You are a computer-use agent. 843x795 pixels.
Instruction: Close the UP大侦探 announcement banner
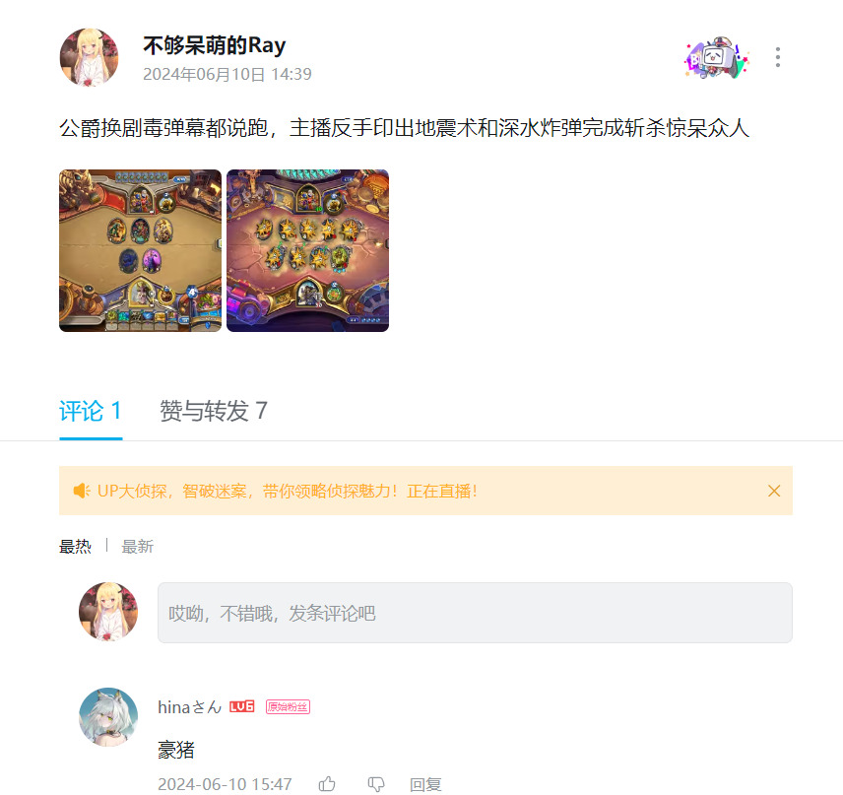point(774,491)
